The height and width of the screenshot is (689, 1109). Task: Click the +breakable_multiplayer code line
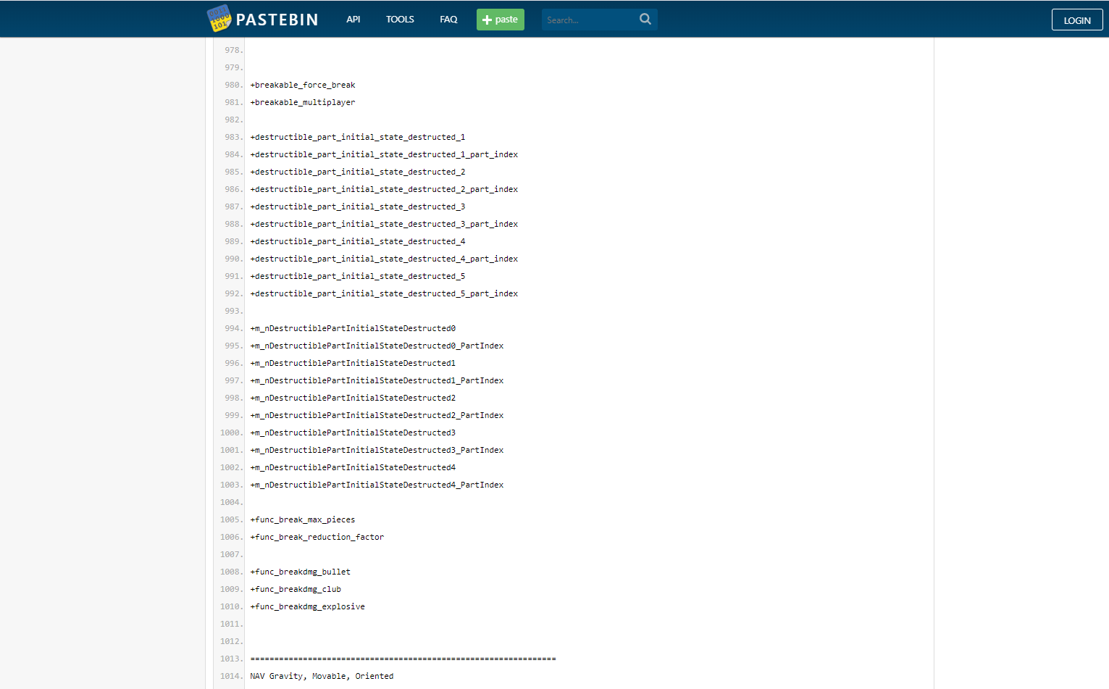(x=303, y=103)
